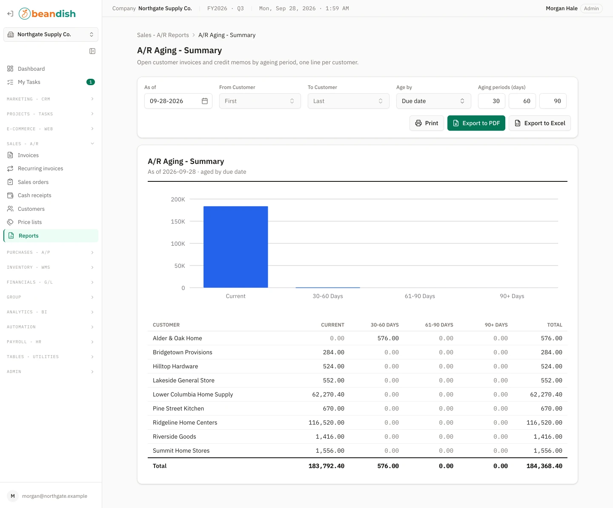Viewport: 613px width, 508px height.
Task: Click the second aging period field 60
Action: [x=522, y=101]
